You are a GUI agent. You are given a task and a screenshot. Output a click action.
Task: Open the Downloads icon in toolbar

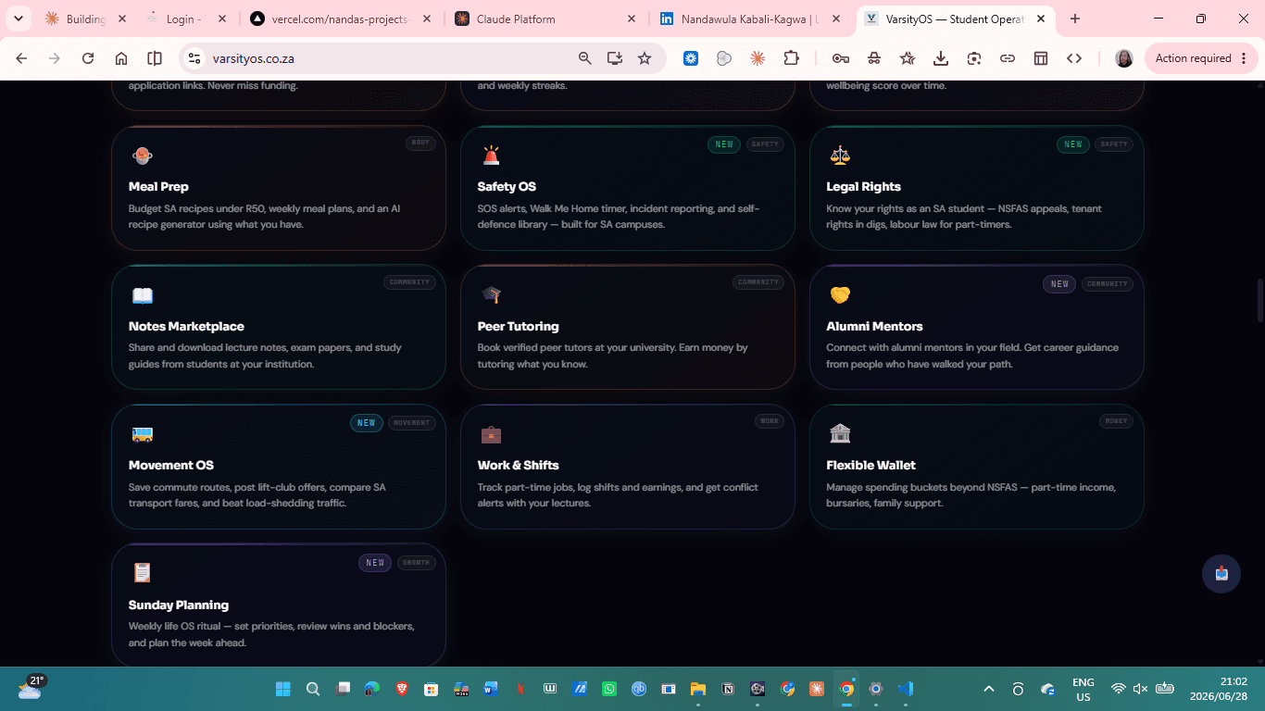(941, 58)
